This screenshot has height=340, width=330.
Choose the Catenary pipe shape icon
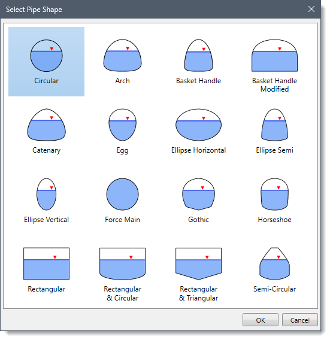coord(47,125)
